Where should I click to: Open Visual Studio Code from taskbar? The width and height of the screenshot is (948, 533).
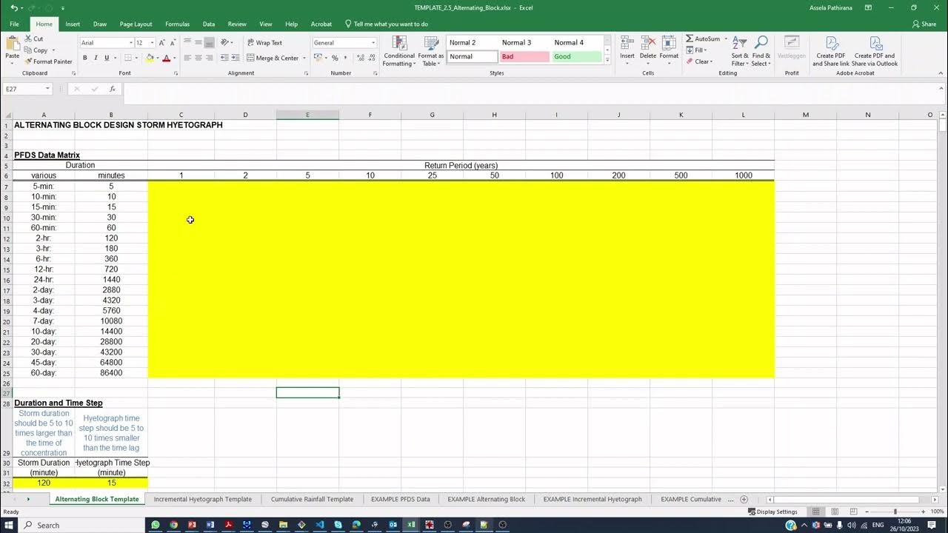coord(320,525)
